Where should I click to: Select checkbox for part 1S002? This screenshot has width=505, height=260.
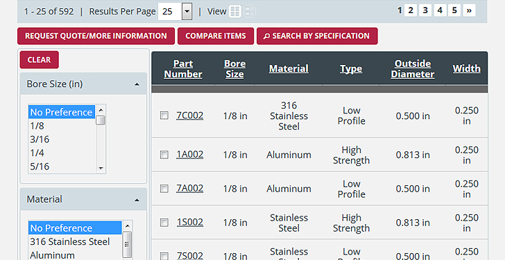coord(164,223)
